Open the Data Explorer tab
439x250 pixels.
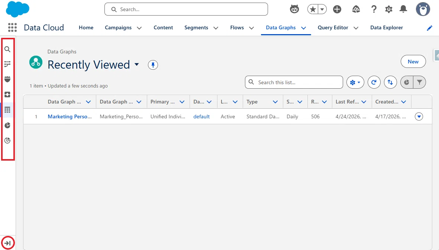386,28
